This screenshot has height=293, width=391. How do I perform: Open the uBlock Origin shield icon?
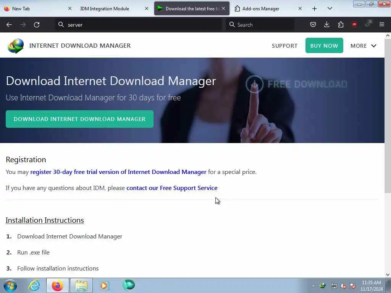click(x=354, y=24)
